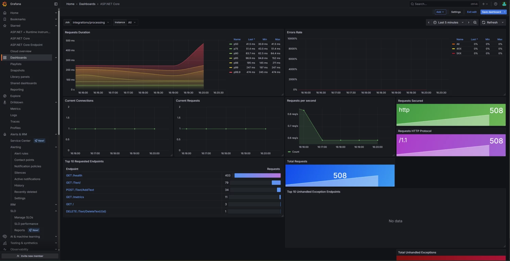Click the clock icon in time picker
The width and height of the screenshot is (510, 261).
click(435, 22)
